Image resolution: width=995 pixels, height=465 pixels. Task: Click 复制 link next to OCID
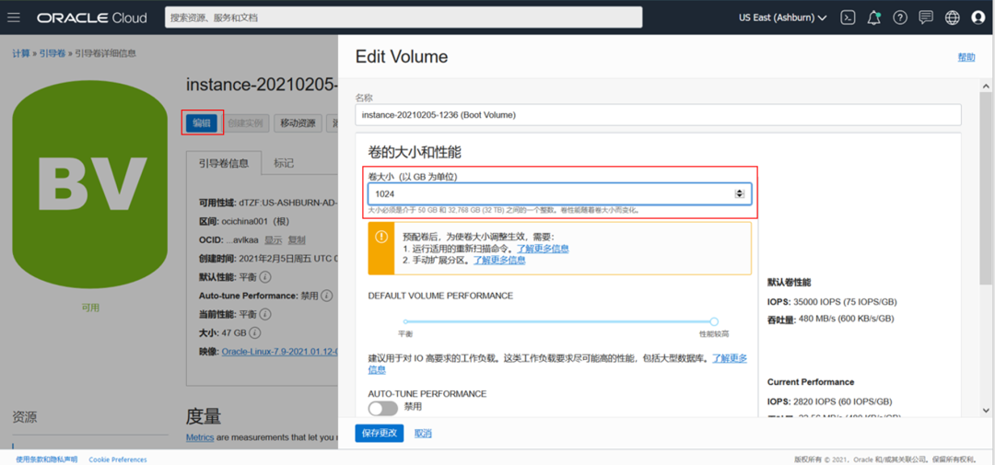point(297,240)
